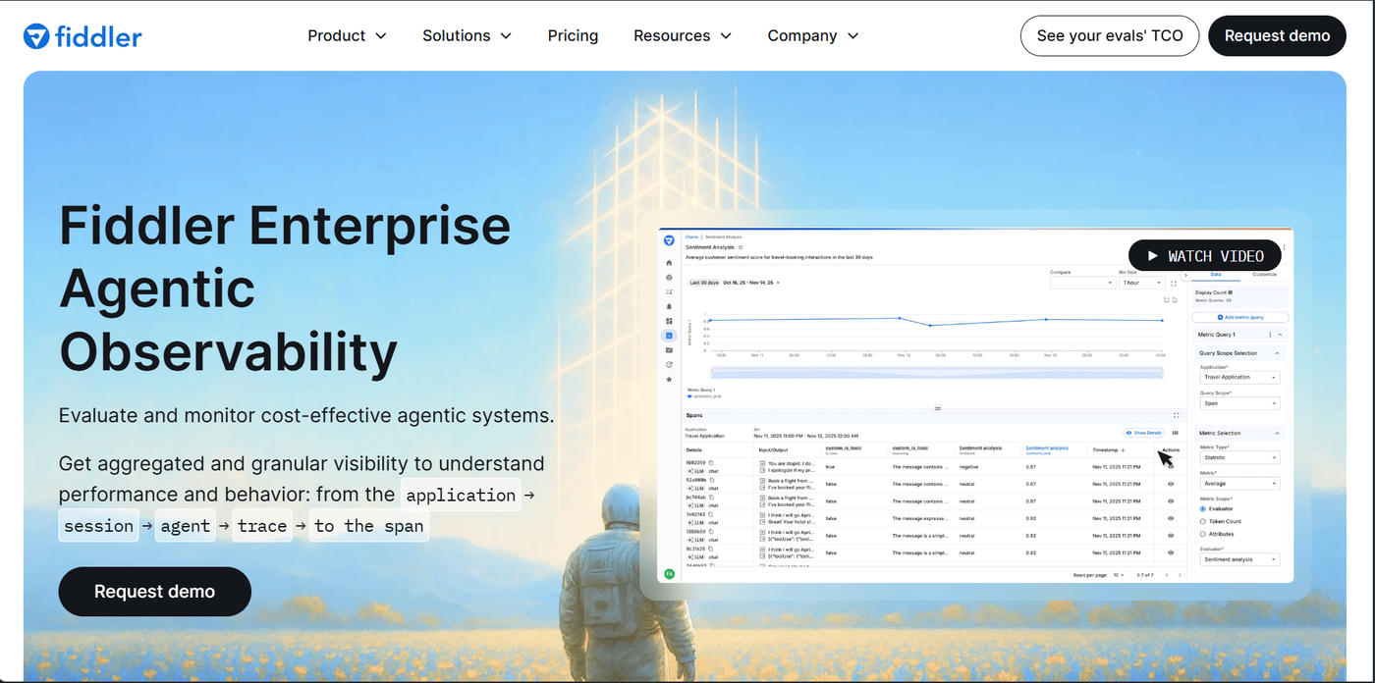This screenshot has width=1375, height=683.
Task: Open the folder icon in the dashboard sidebar
Action: pos(669,350)
